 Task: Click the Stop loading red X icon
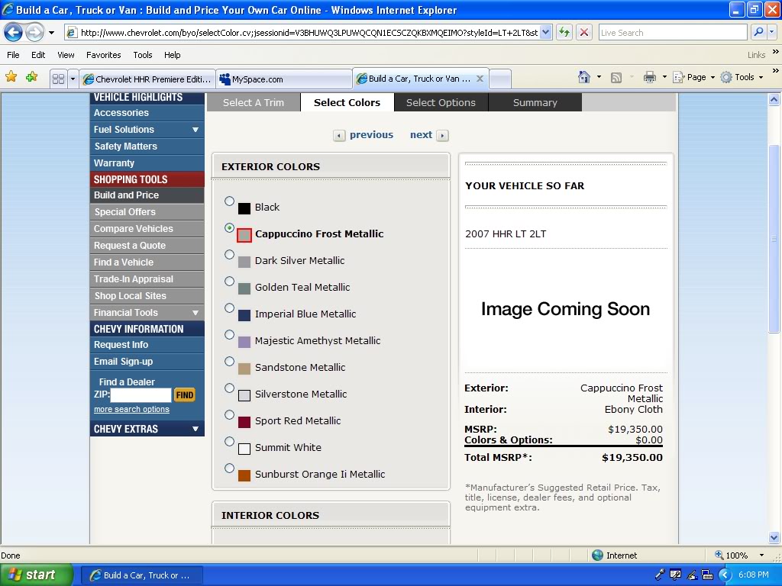click(583, 32)
